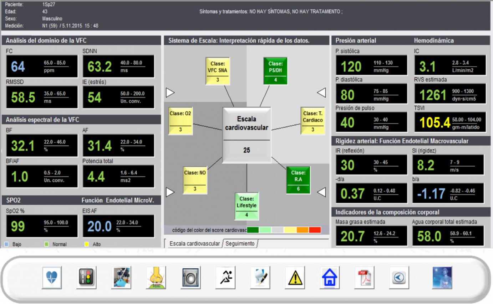Open the traffic light icon

[x=86, y=278]
